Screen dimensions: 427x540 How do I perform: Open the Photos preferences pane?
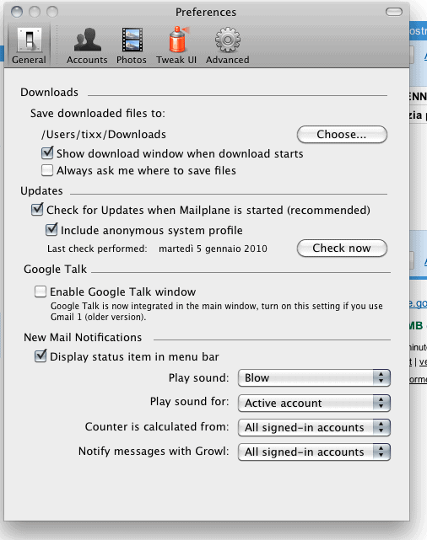pos(132,45)
